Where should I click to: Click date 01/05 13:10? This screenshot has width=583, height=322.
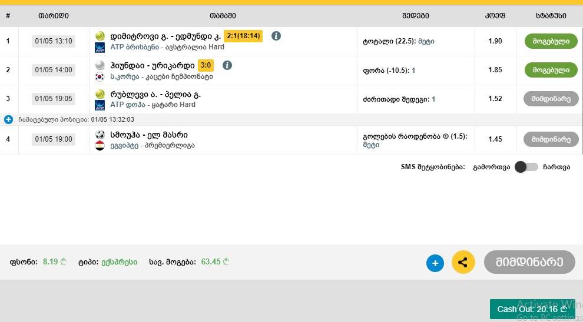coord(54,41)
